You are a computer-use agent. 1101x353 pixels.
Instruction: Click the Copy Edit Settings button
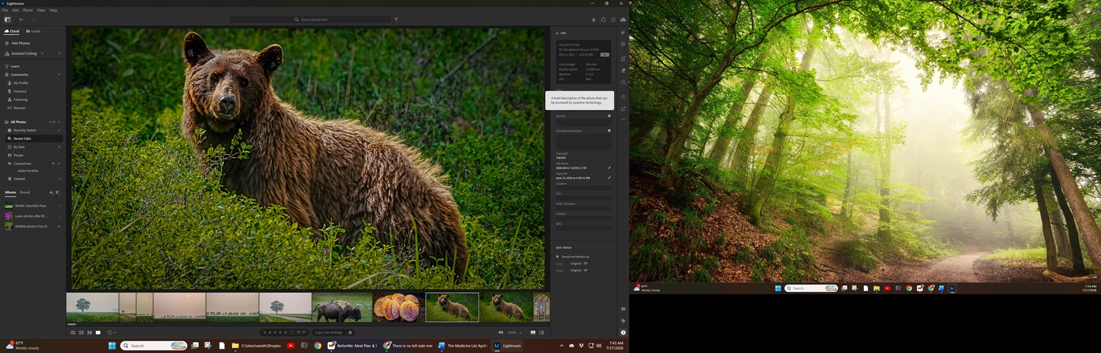pyautogui.click(x=328, y=332)
